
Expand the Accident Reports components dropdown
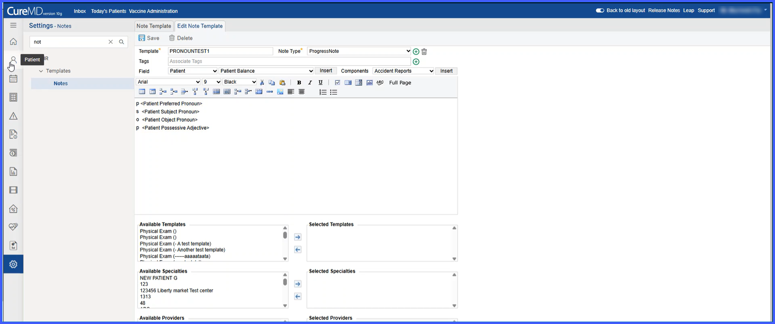(x=404, y=71)
